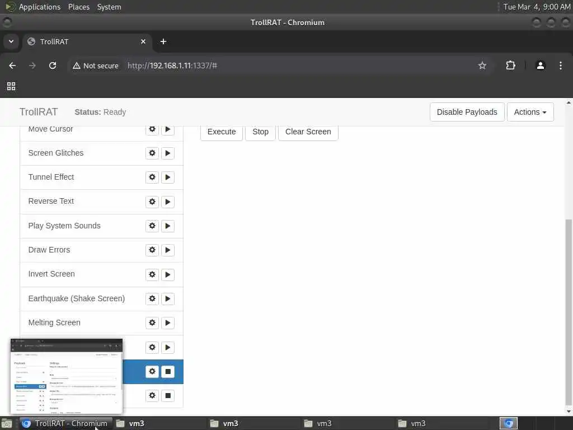Expand the Actions dropdown
This screenshot has height=430, width=573.
[530, 112]
